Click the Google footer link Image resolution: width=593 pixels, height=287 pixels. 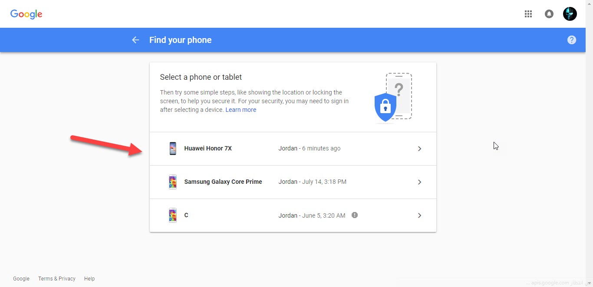pyautogui.click(x=21, y=279)
